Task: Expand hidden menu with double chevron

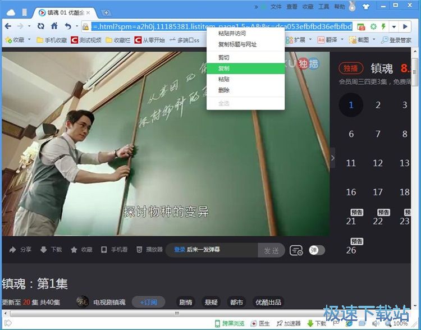Action: point(256,7)
